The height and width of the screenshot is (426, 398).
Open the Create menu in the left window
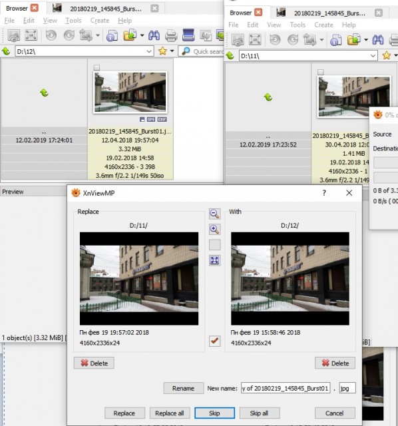point(100,21)
